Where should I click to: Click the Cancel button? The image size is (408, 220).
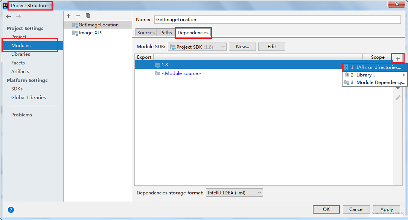356,209
